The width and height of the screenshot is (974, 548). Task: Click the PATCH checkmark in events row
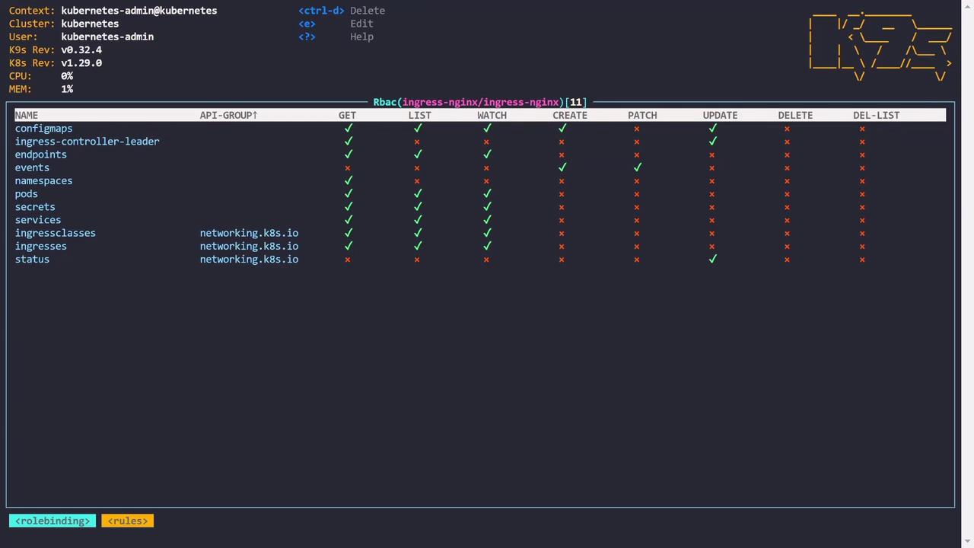637,167
